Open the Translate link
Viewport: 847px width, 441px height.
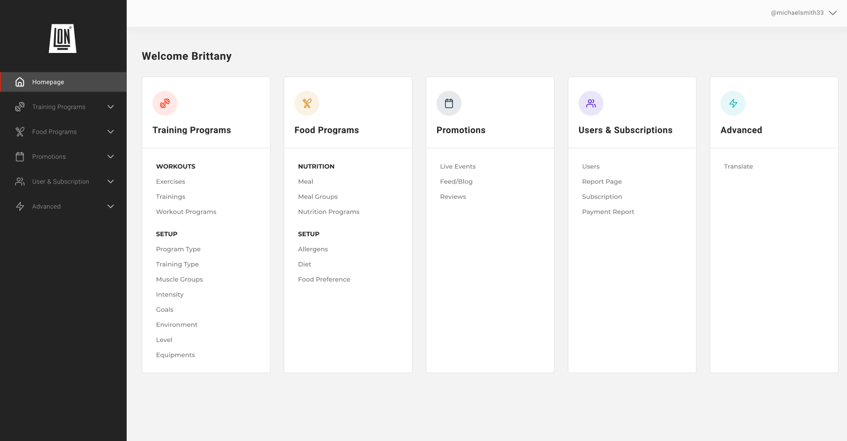(738, 167)
